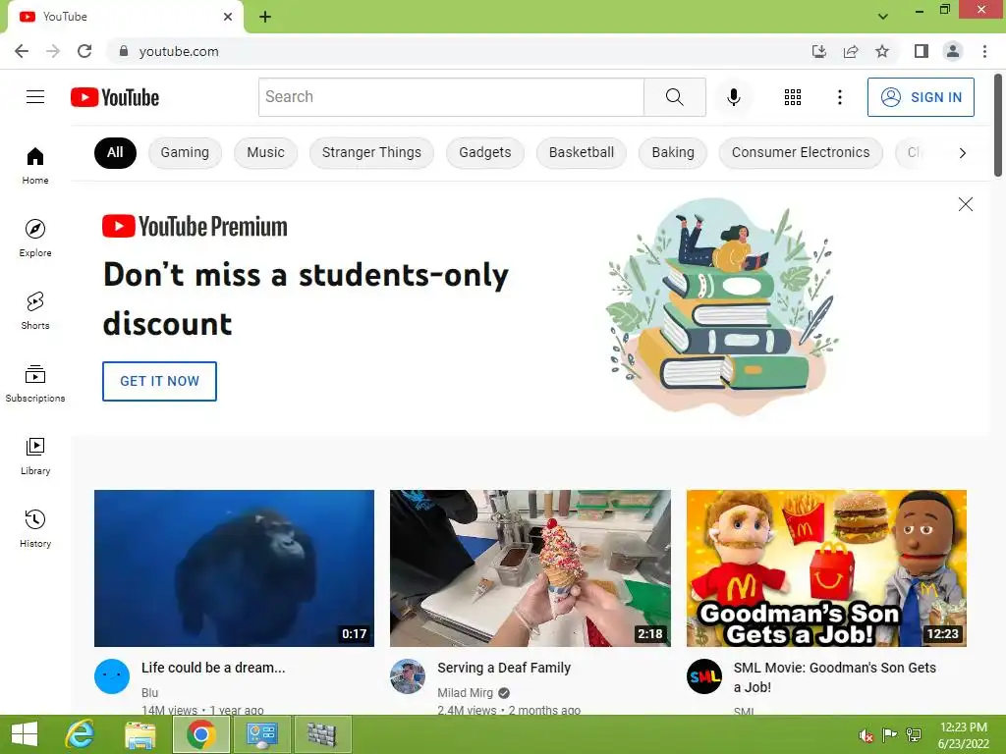Show more category chips with right arrow
This screenshot has width=1006, height=754.
962,152
